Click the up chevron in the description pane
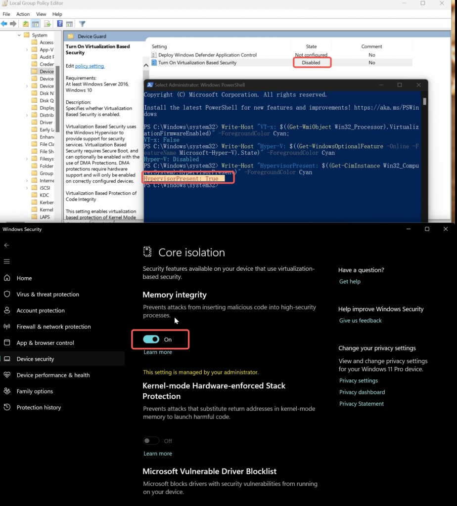 point(146,66)
